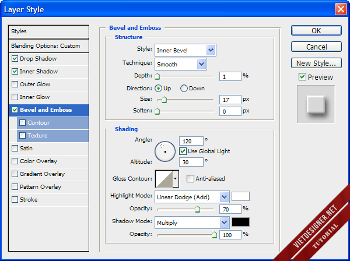The image size is (350, 261).
Task: Open the Highlight Mode dropdown
Action: click(192, 197)
